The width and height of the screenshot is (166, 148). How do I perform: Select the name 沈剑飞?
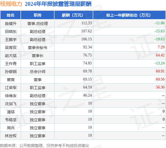pyautogui.click(x=11, y=104)
